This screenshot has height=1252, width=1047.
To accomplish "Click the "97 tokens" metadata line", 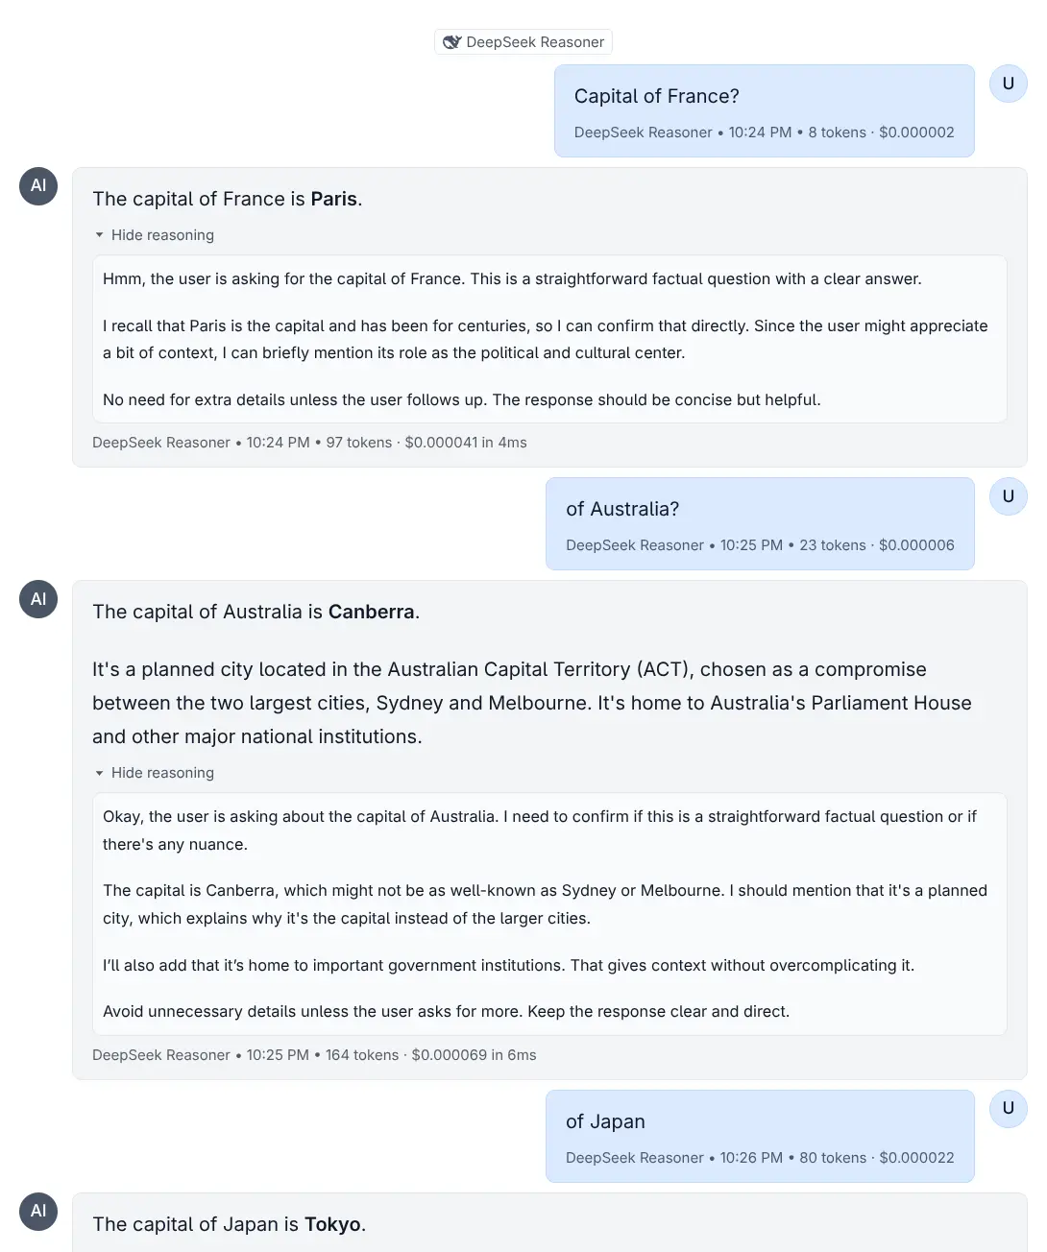I will (x=358, y=443).
